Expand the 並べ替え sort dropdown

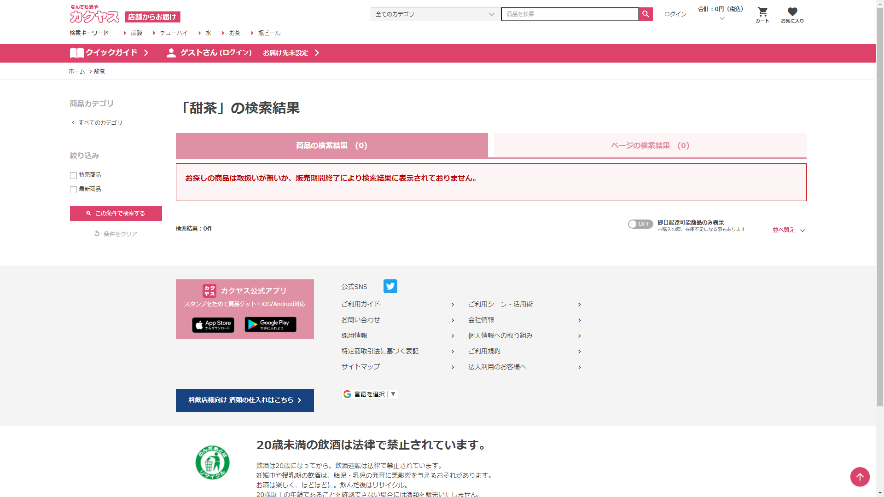coord(788,230)
